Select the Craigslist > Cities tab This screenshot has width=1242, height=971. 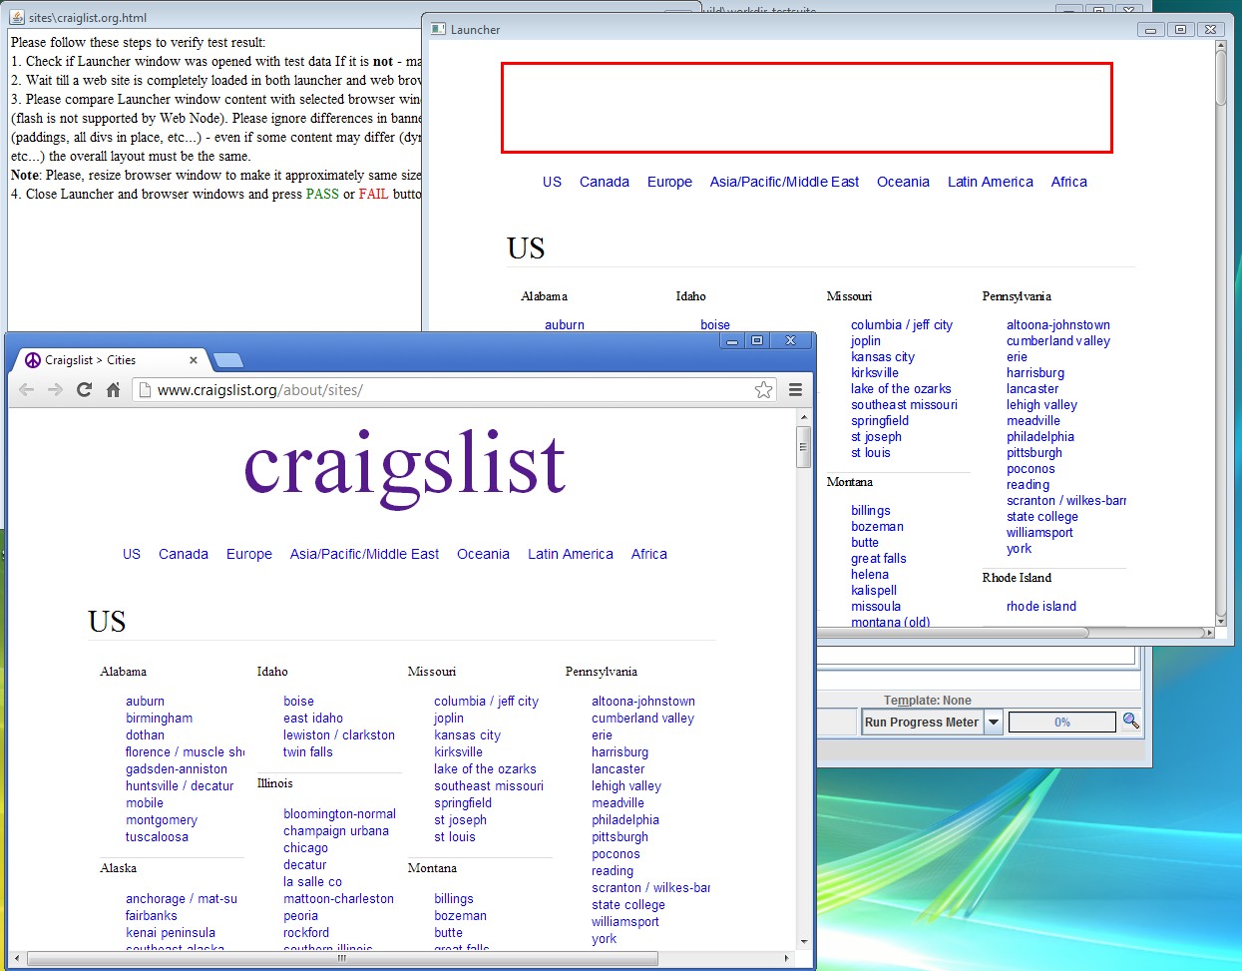pos(100,360)
